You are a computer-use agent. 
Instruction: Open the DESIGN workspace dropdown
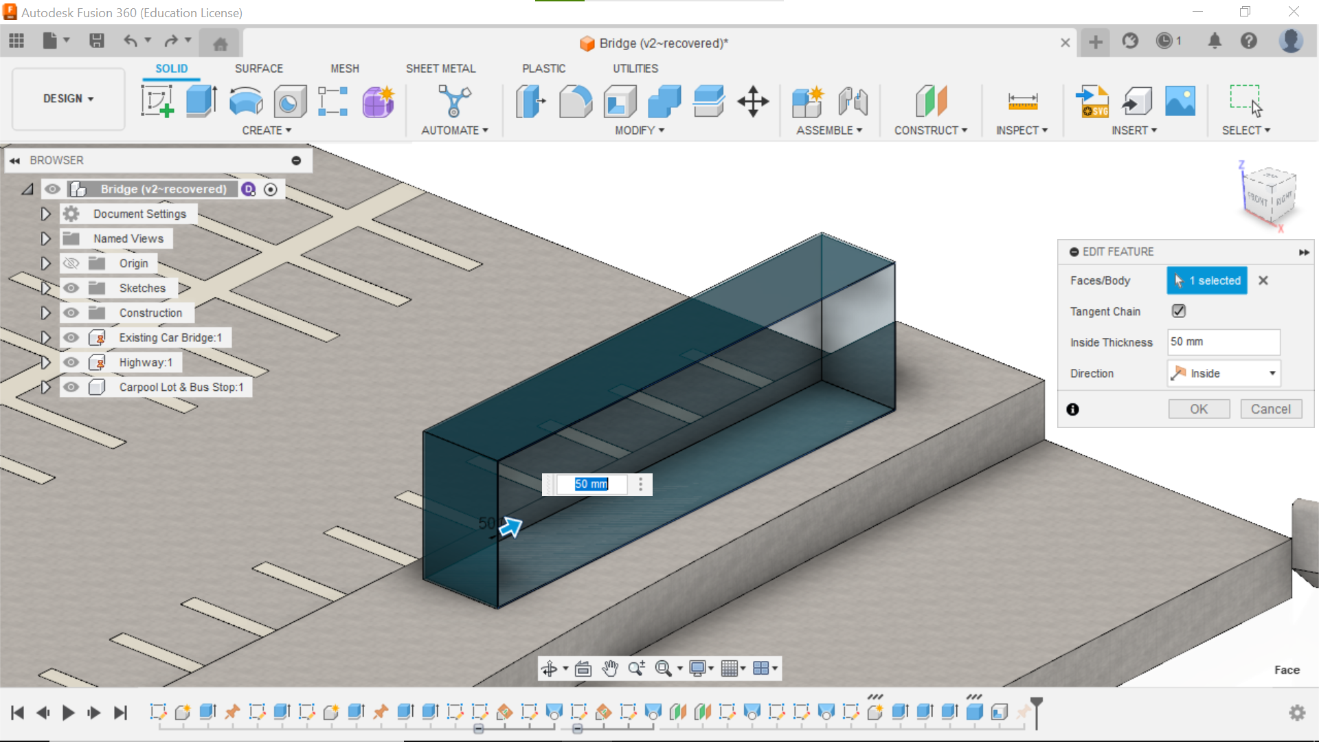(68, 98)
